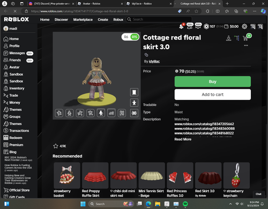Image resolution: width=268 pixels, height=209 pixels.
Task: Open the shopping cart icon
Action: (245, 38)
